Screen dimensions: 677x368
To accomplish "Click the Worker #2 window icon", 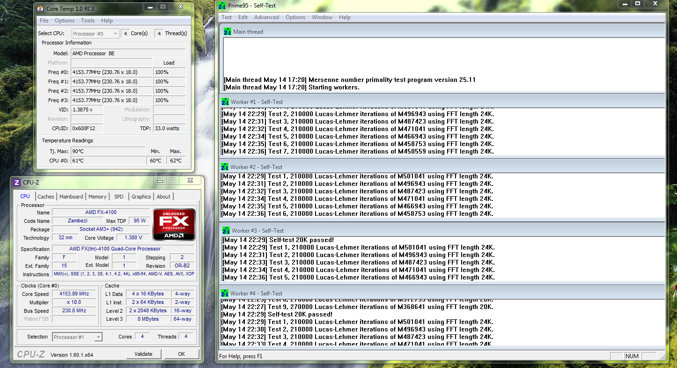I will coord(225,167).
